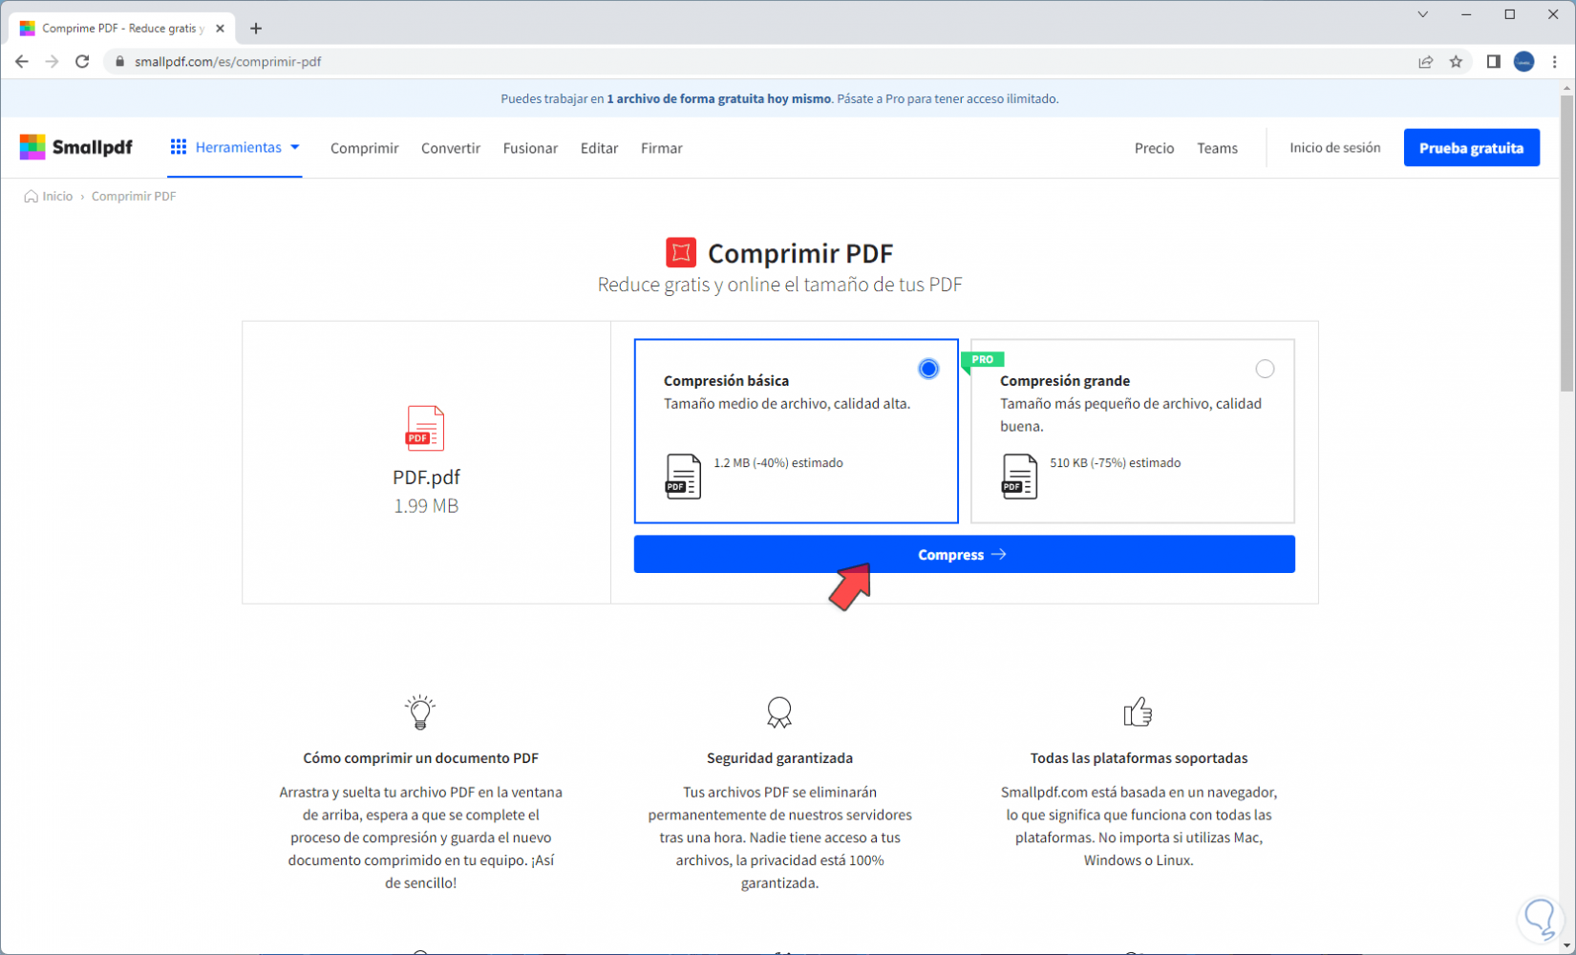Click the thumbs-up icon for platforms
This screenshot has width=1576, height=955.
(x=1138, y=712)
